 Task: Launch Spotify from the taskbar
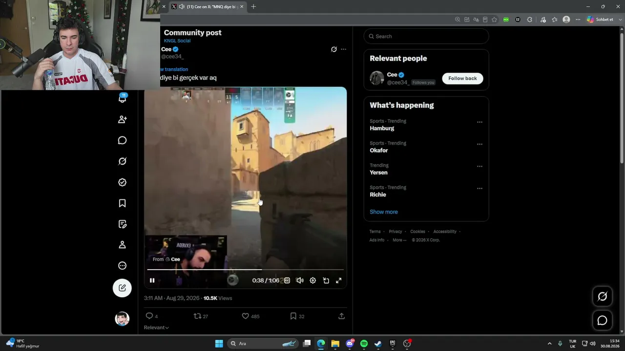point(364,344)
